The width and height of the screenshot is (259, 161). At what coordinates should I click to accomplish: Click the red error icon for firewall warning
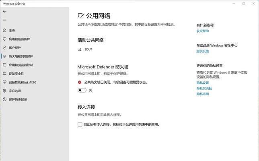pos(80,82)
